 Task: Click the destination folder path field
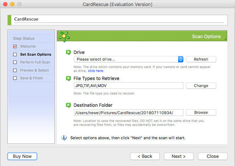coord(128,113)
